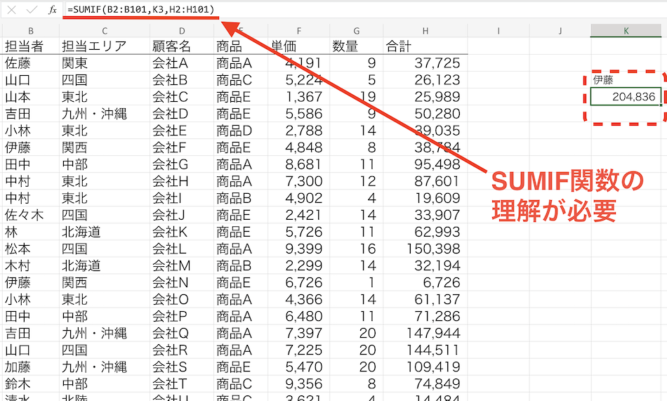Screen dimensions: 667x401
Task: Click the cell 会社C
Action: (x=182, y=97)
